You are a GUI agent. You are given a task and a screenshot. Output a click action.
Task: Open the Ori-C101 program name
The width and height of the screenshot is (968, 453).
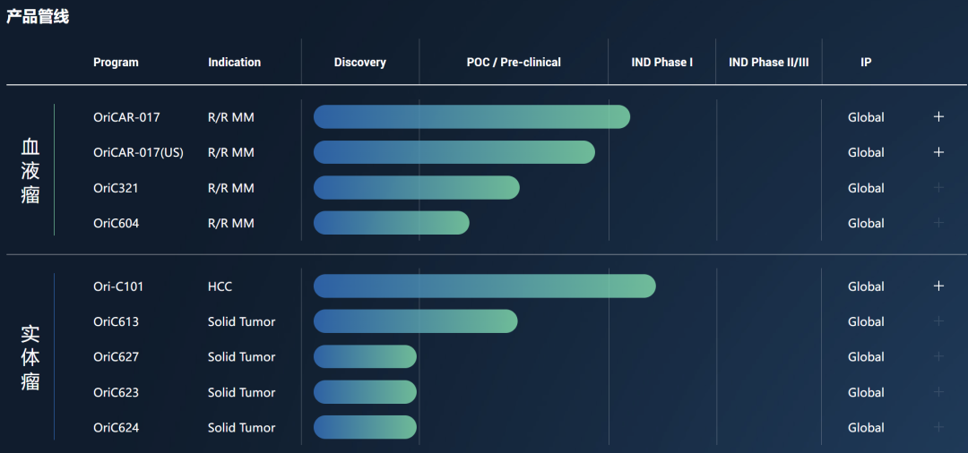pyautogui.click(x=118, y=286)
